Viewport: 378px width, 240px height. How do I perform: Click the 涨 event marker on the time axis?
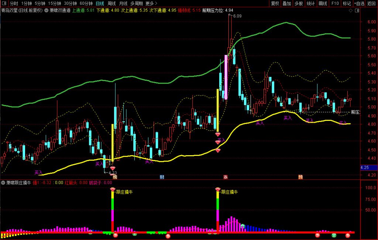click(x=225, y=177)
